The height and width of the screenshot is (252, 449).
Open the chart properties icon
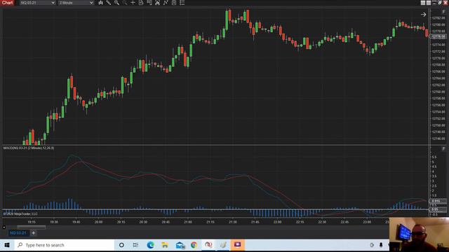[174, 3]
